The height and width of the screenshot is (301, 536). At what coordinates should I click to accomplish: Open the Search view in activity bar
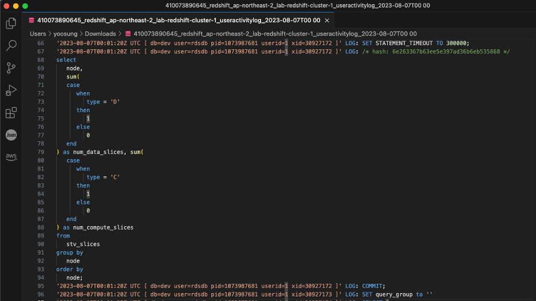pos(11,45)
